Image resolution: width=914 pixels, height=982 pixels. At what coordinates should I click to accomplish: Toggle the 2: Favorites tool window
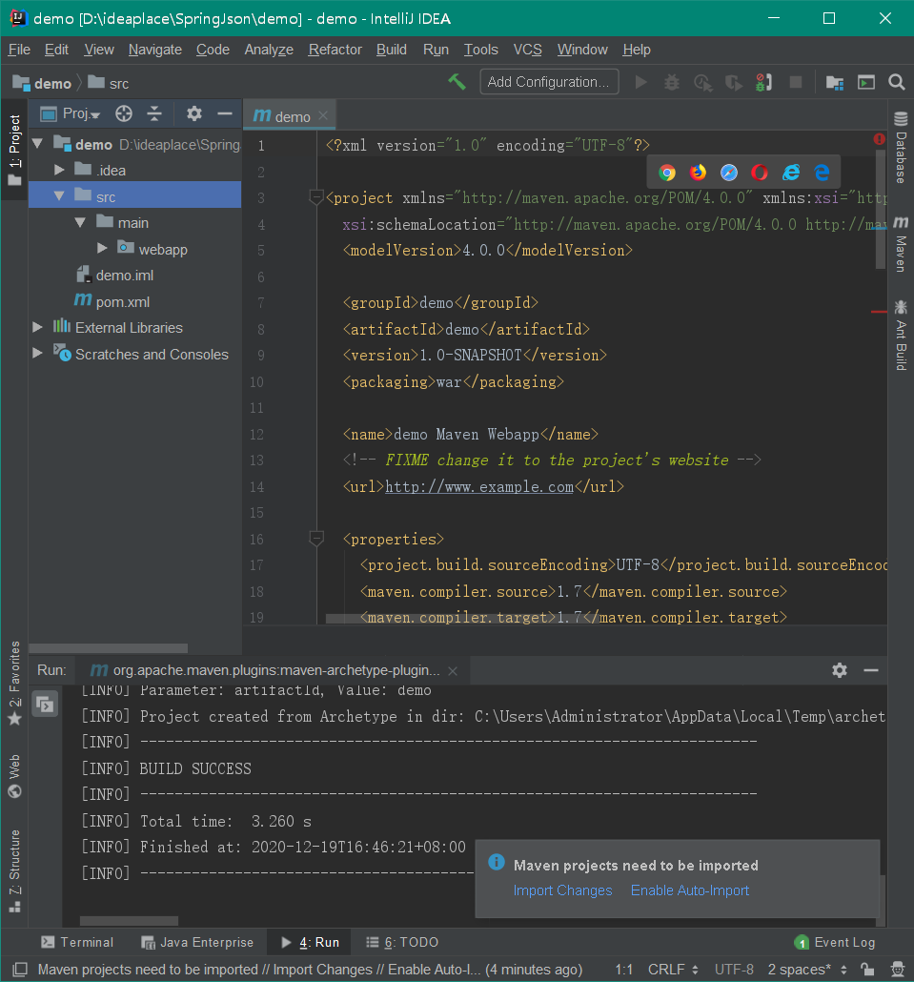(x=14, y=684)
